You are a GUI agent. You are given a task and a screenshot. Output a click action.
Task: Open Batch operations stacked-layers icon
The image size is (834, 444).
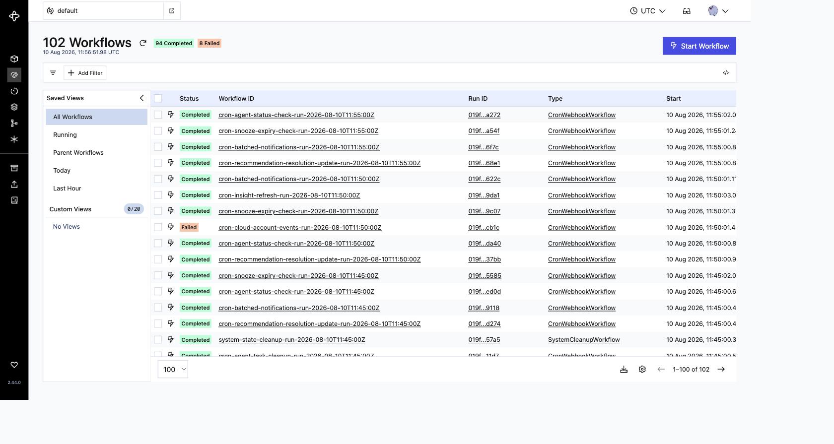click(x=14, y=107)
